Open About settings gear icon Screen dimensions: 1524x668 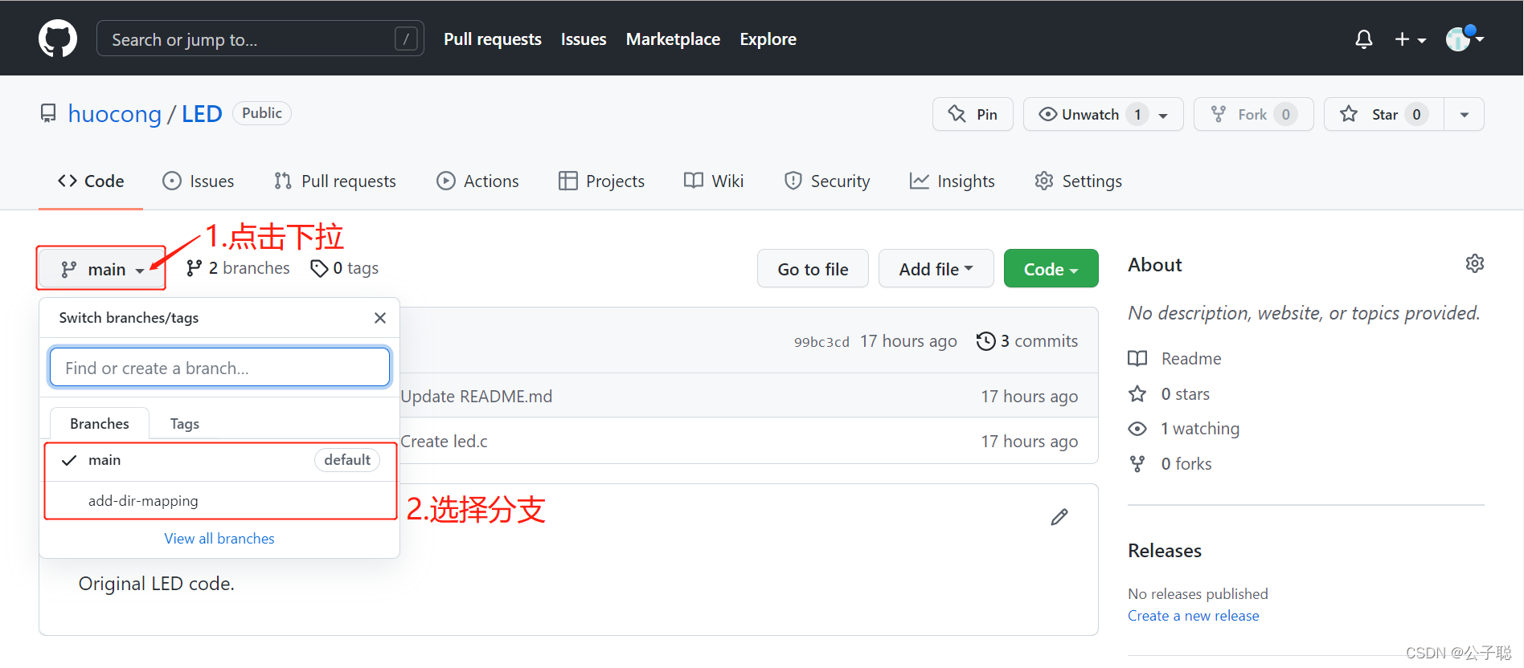[1474, 263]
